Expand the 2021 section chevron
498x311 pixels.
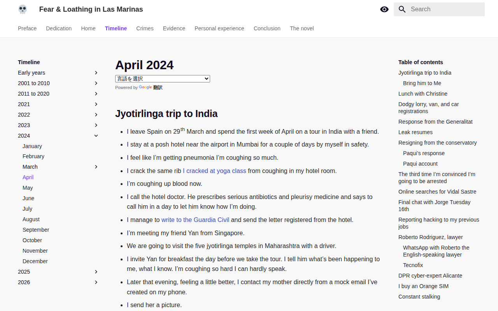point(96,104)
